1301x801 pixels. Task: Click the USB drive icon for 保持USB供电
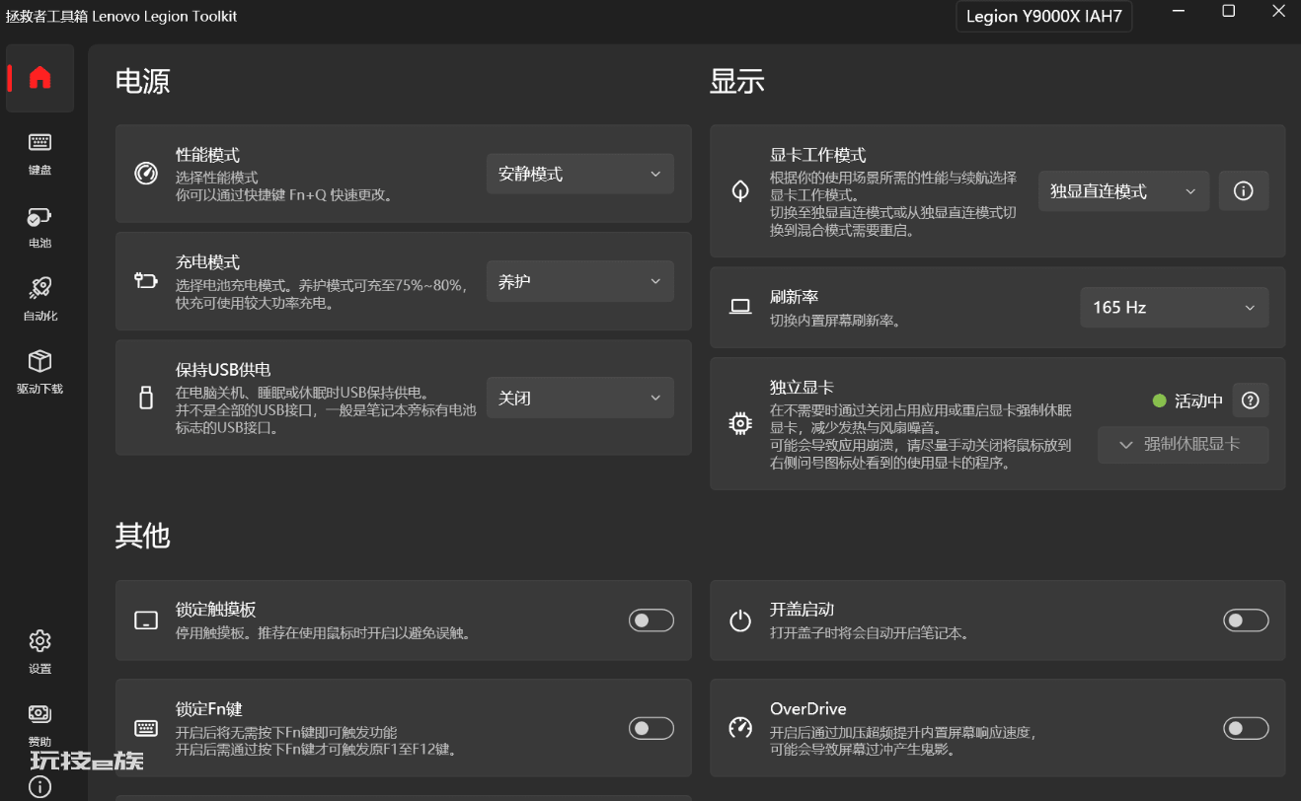146,398
